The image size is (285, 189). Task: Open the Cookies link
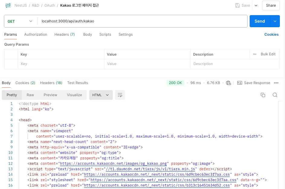tap(271, 34)
